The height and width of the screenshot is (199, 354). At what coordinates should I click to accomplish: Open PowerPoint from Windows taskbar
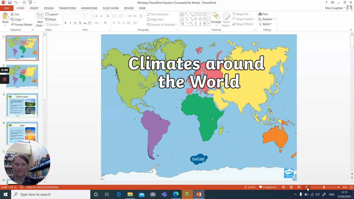tap(199, 194)
